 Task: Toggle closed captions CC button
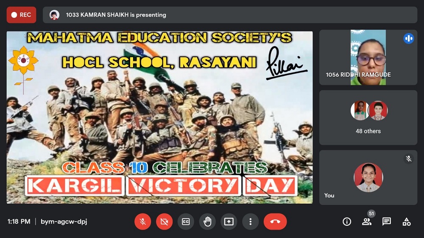(186, 221)
